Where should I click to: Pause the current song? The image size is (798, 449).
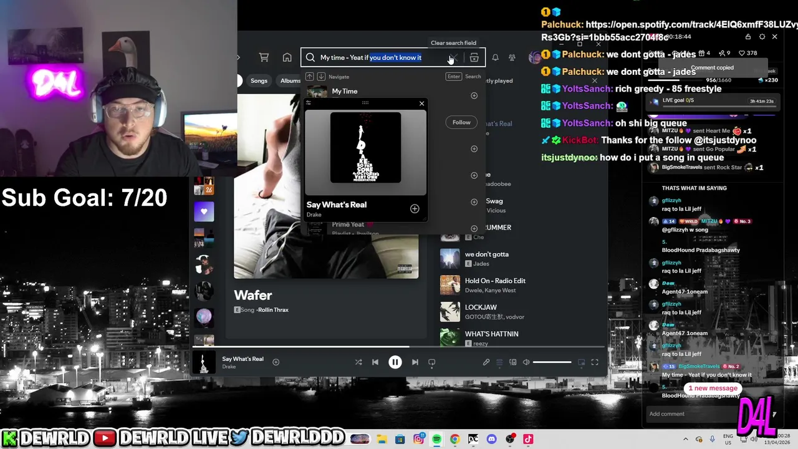395,362
